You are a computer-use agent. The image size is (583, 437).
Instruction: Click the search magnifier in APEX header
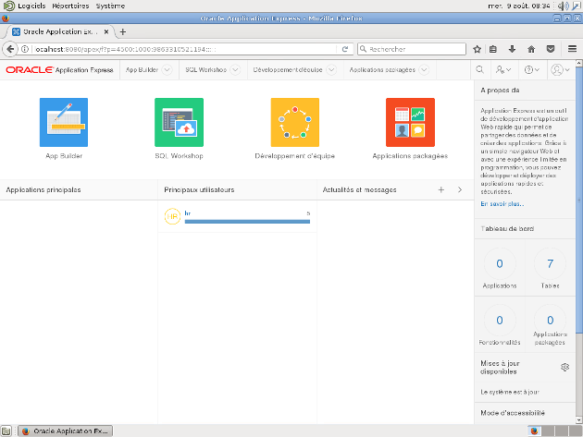tap(480, 69)
